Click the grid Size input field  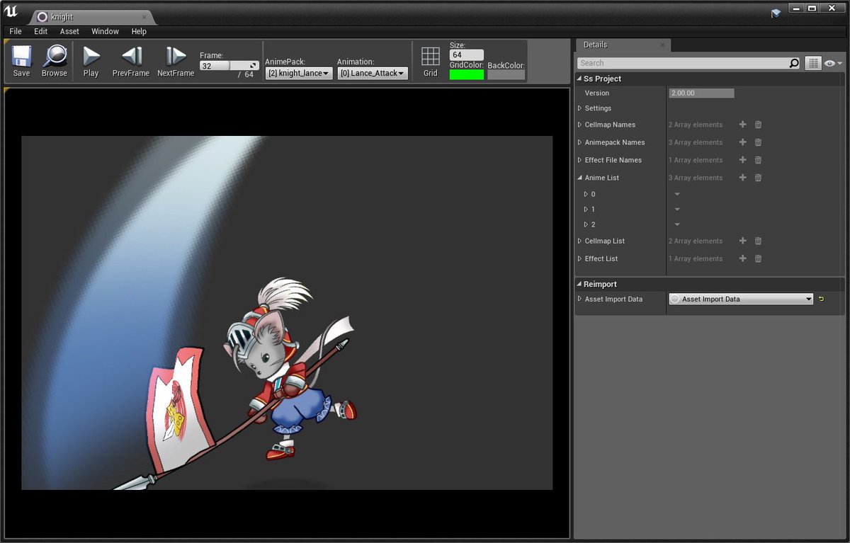point(467,55)
